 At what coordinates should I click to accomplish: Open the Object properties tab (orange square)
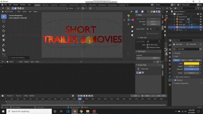(x=170, y=69)
